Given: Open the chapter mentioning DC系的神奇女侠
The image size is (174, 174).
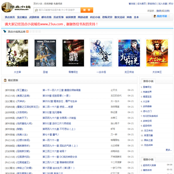Looking at the screenshot, I should pos(60,157).
